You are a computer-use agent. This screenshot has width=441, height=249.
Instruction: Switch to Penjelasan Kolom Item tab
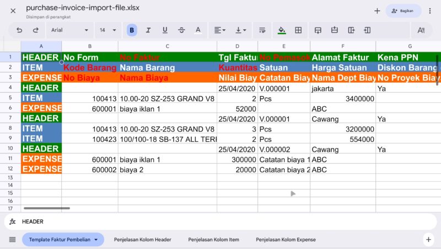click(x=213, y=240)
